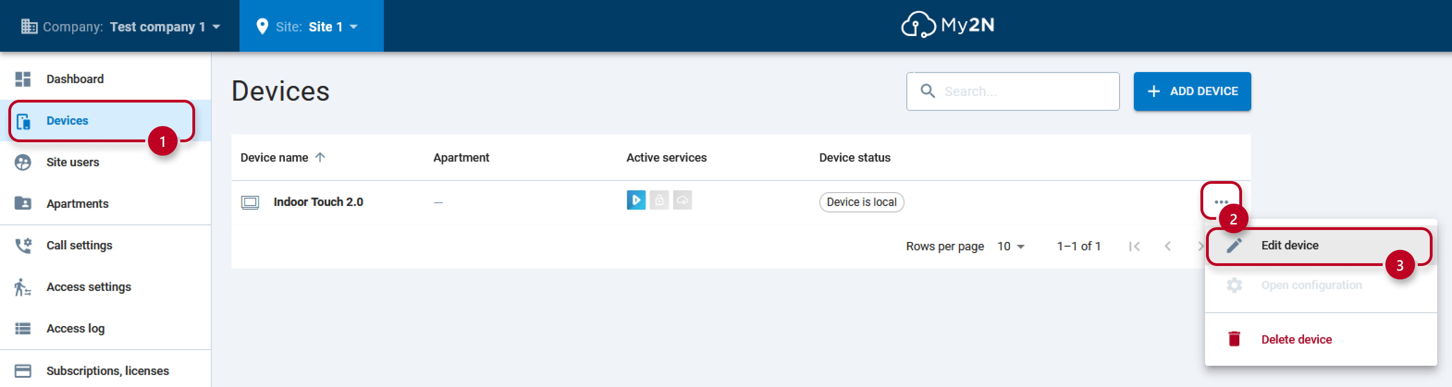The width and height of the screenshot is (1452, 387).
Task: Click the Device status column header
Action: coord(855,158)
